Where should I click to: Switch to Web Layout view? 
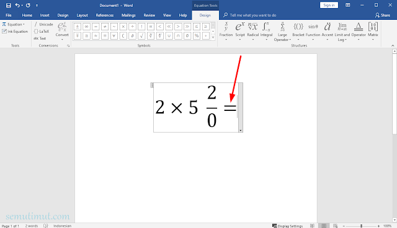[x=336, y=226]
